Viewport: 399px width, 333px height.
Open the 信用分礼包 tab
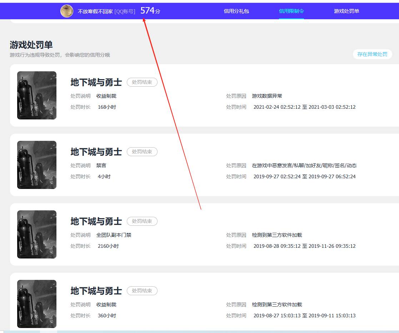(236, 11)
